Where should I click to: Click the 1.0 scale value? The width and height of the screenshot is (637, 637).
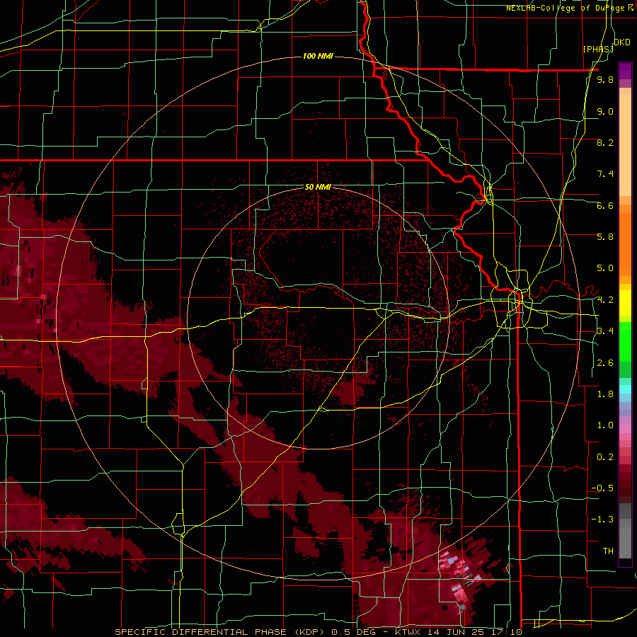click(605, 426)
